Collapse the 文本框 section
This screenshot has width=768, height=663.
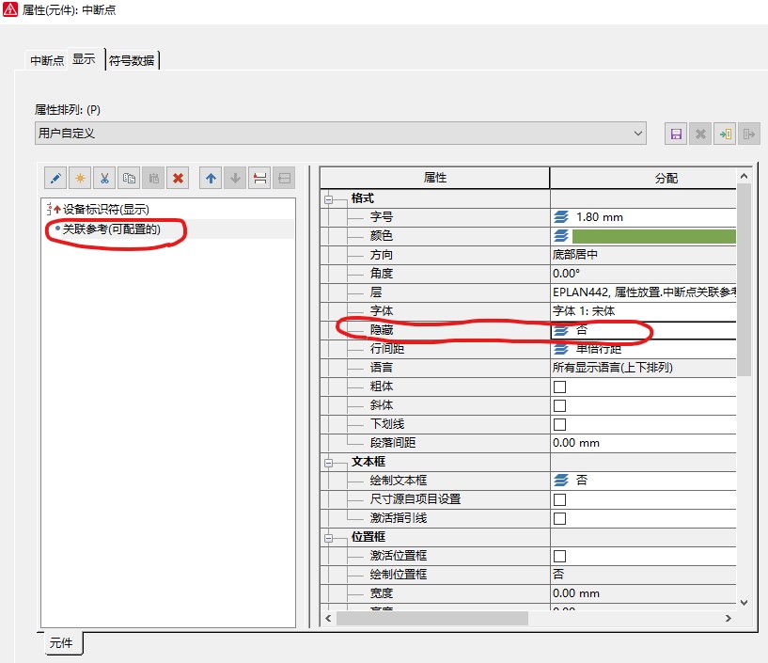pos(330,462)
